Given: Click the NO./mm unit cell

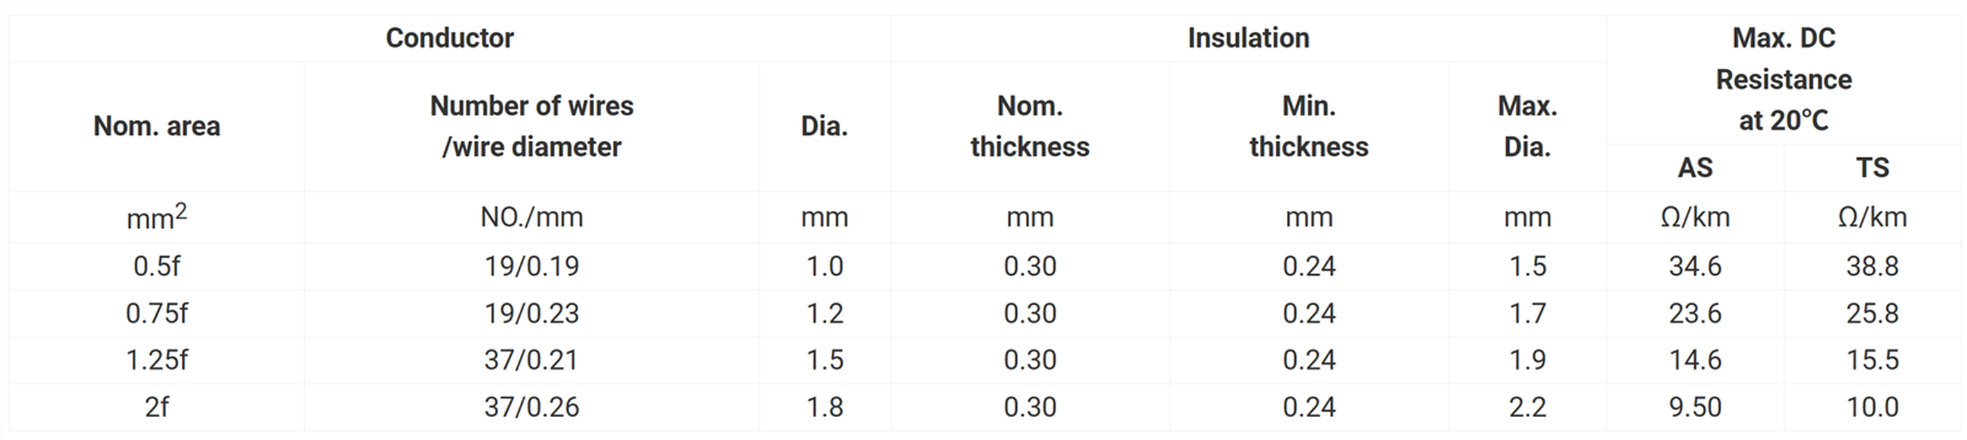Looking at the screenshot, I should coord(532,218).
